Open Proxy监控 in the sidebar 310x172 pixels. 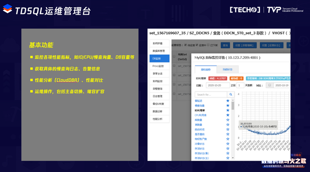pyautogui.click(x=159, y=66)
